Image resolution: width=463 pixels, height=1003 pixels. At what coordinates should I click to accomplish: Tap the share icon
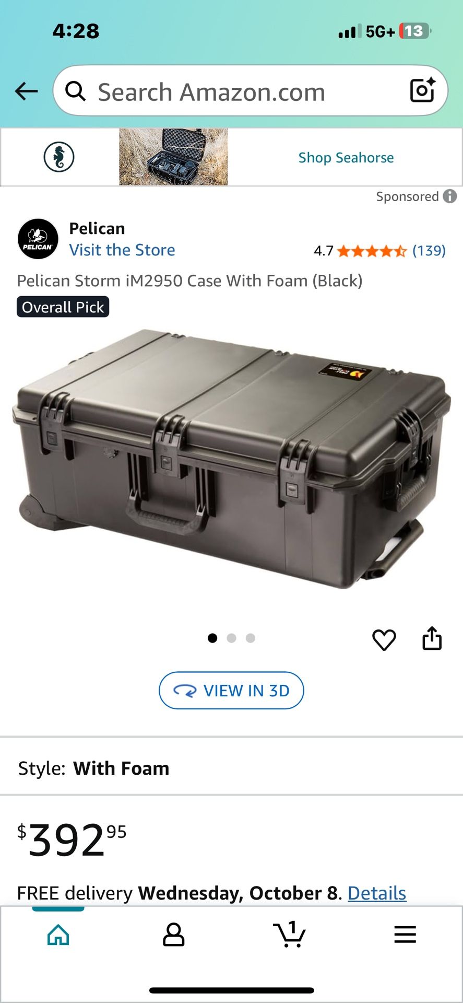pyautogui.click(x=432, y=638)
